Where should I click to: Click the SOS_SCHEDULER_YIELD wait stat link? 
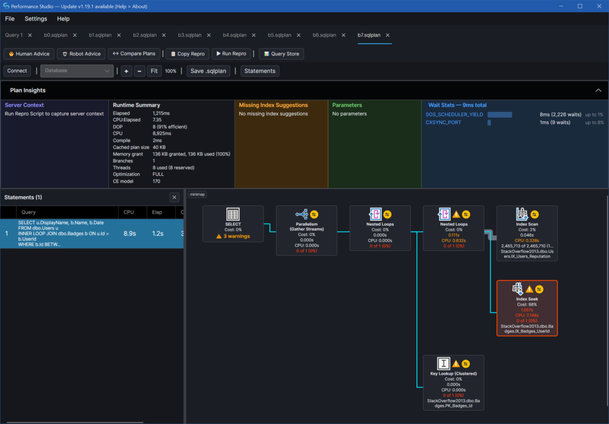click(x=454, y=115)
